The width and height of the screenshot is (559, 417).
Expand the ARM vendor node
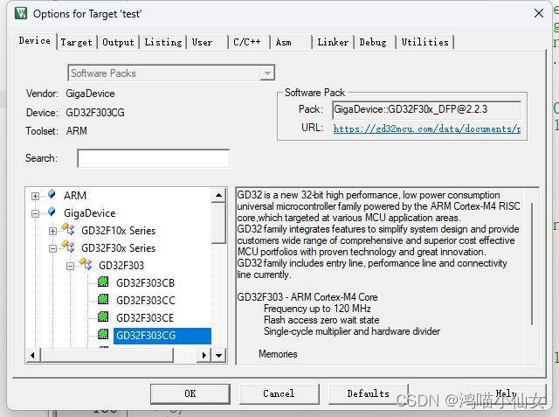point(35,196)
